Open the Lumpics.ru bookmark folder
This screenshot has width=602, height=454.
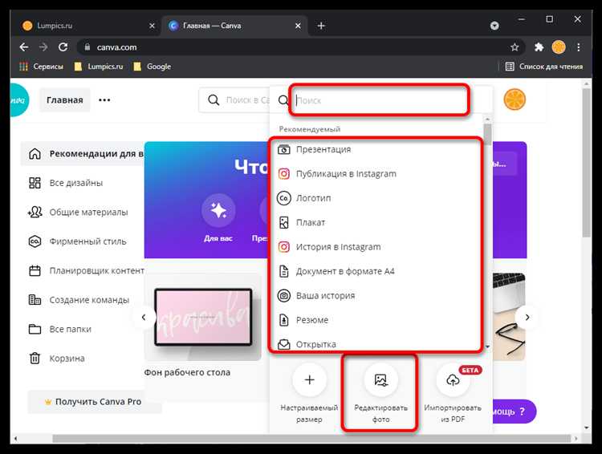pos(99,67)
